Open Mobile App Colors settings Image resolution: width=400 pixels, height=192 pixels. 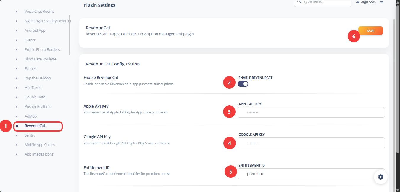(x=40, y=145)
